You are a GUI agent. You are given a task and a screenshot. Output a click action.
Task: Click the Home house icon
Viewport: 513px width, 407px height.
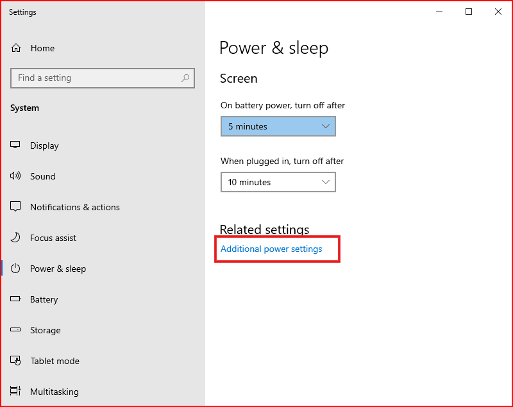pyautogui.click(x=16, y=48)
